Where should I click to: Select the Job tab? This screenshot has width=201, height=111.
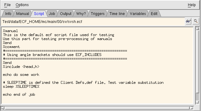point(52,13)
